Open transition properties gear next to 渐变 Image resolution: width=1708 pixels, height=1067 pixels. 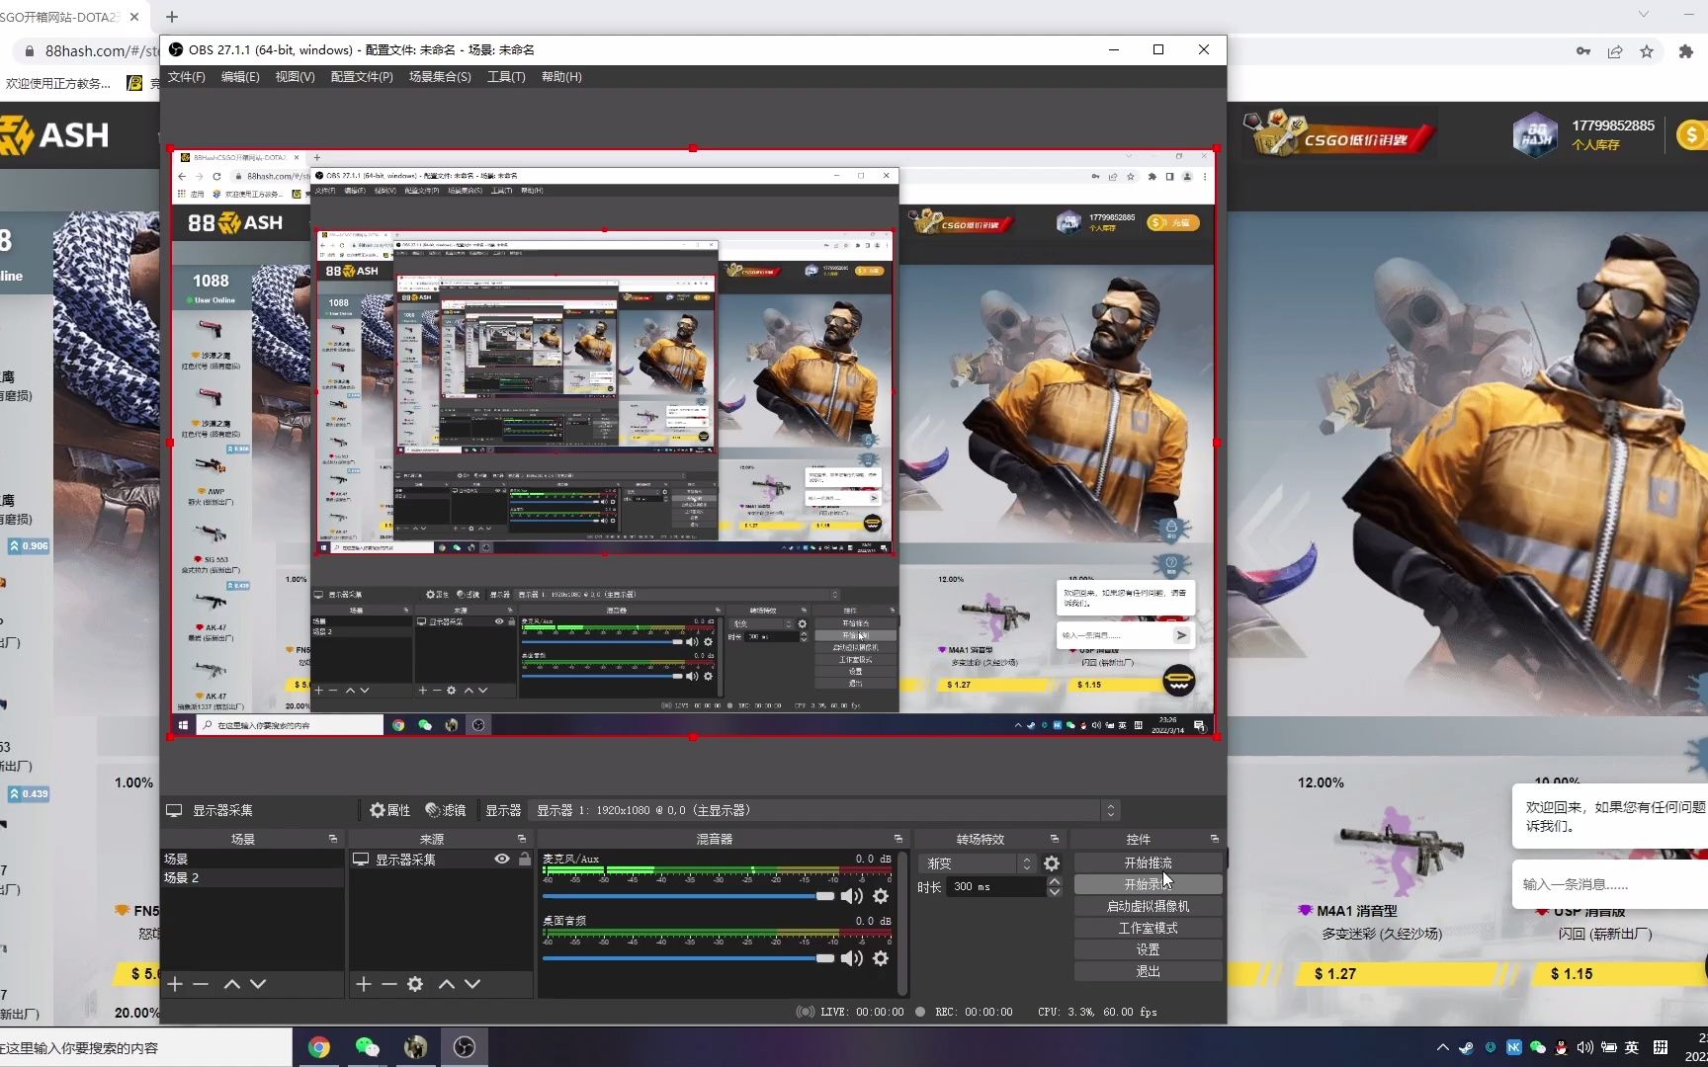click(x=1052, y=863)
